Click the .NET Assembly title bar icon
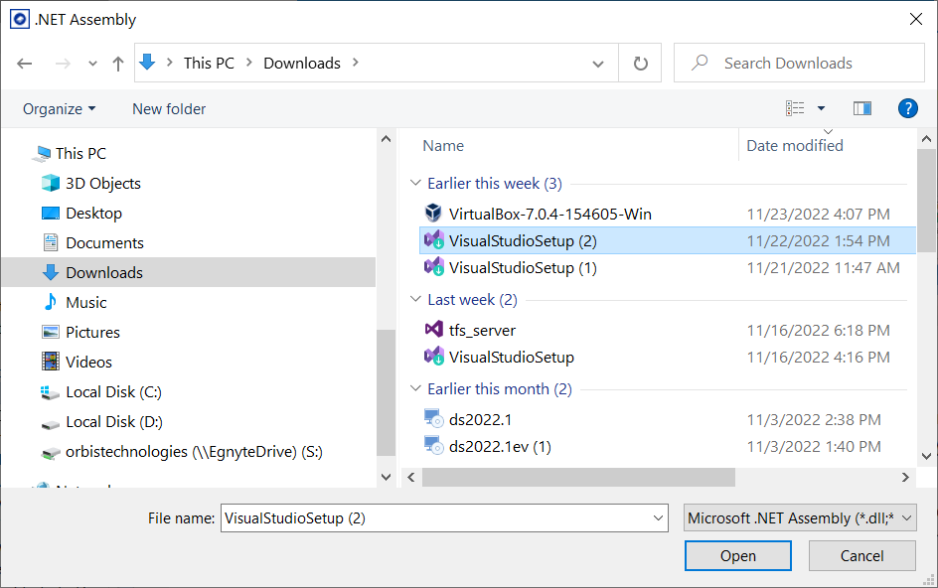This screenshot has width=938, height=588. pos(20,19)
